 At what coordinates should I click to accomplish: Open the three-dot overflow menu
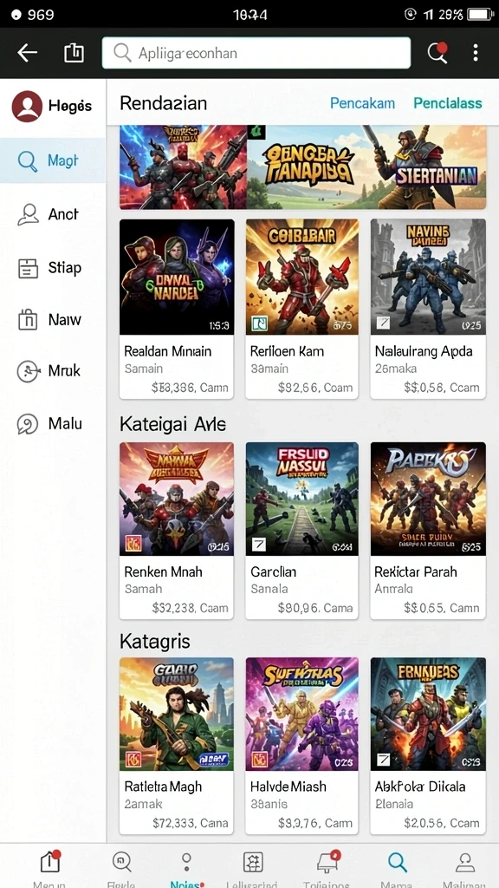(476, 53)
